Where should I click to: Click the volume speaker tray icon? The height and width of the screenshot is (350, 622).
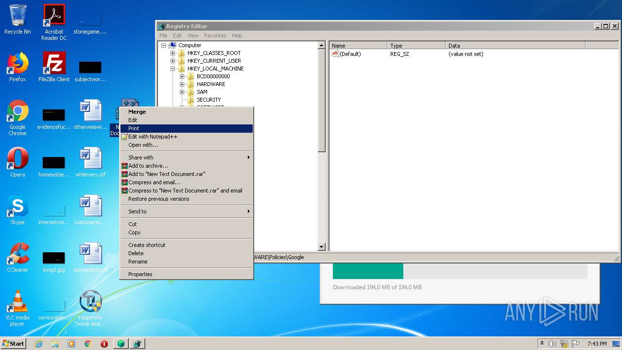[x=553, y=344]
